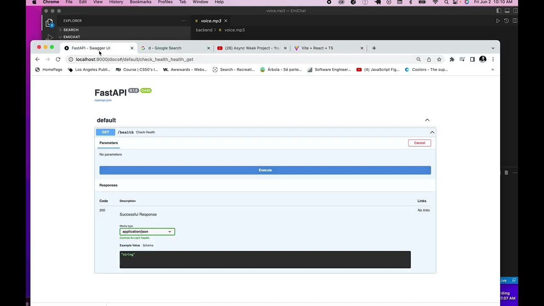Viewport: 544px width, 306px height.
Task: Click backend breadcrumb in VS Code
Action: click(x=204, y=30)
